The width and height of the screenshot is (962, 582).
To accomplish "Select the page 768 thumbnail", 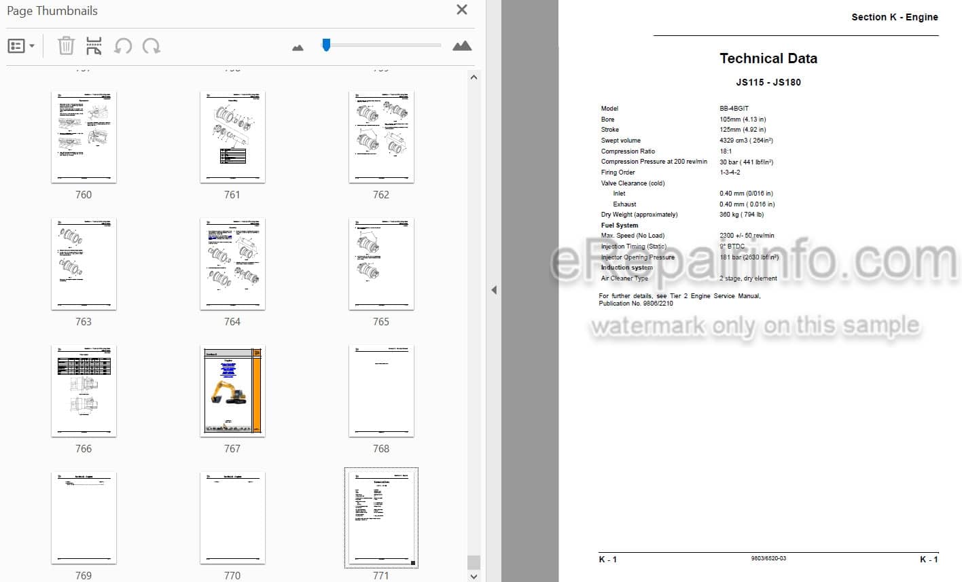I will point(381,391).
